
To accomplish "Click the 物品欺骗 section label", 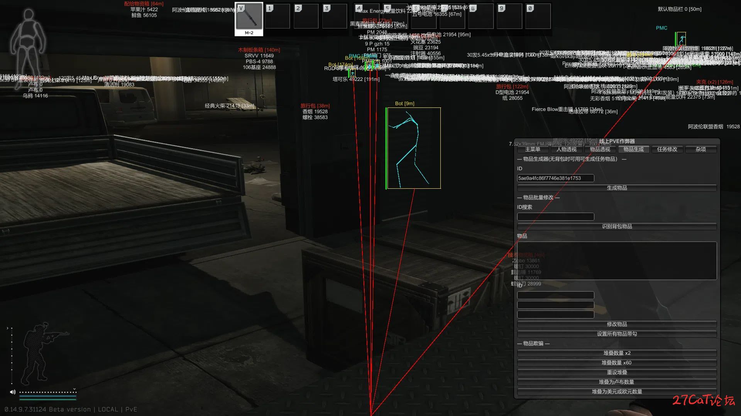I will pos(533,344).
